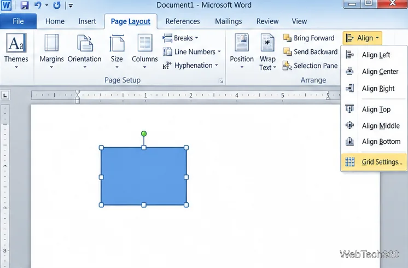Select the blue rectangle shape
The width and height of the screenshot is (408, 268).
point(144,177)
